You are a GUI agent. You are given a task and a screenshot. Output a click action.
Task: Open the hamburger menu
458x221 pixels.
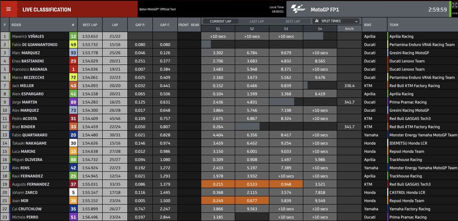8,9
